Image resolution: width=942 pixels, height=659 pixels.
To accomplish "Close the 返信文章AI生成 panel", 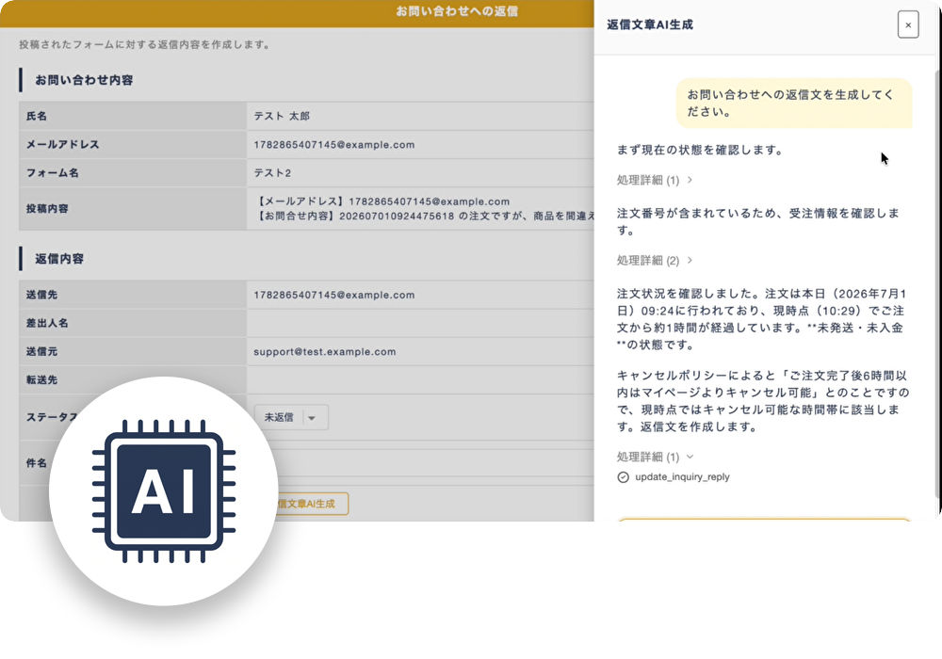I will (908, 24).
